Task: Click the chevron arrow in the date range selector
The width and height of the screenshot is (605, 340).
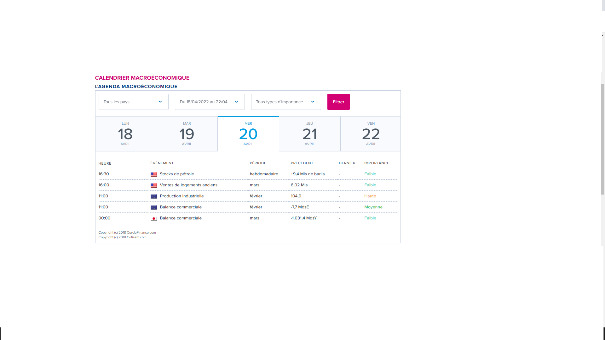Action: 236,102
